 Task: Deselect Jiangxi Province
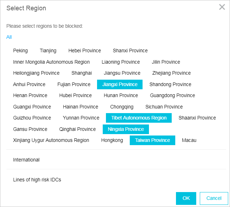pos(120,84)
